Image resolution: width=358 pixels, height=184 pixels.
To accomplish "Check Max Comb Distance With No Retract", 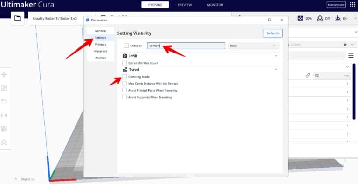I will (x=124, y=84).
